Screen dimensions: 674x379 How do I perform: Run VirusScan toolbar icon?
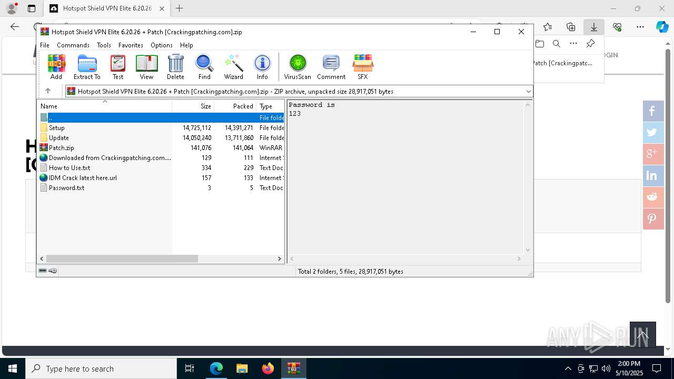pos(298,67)
